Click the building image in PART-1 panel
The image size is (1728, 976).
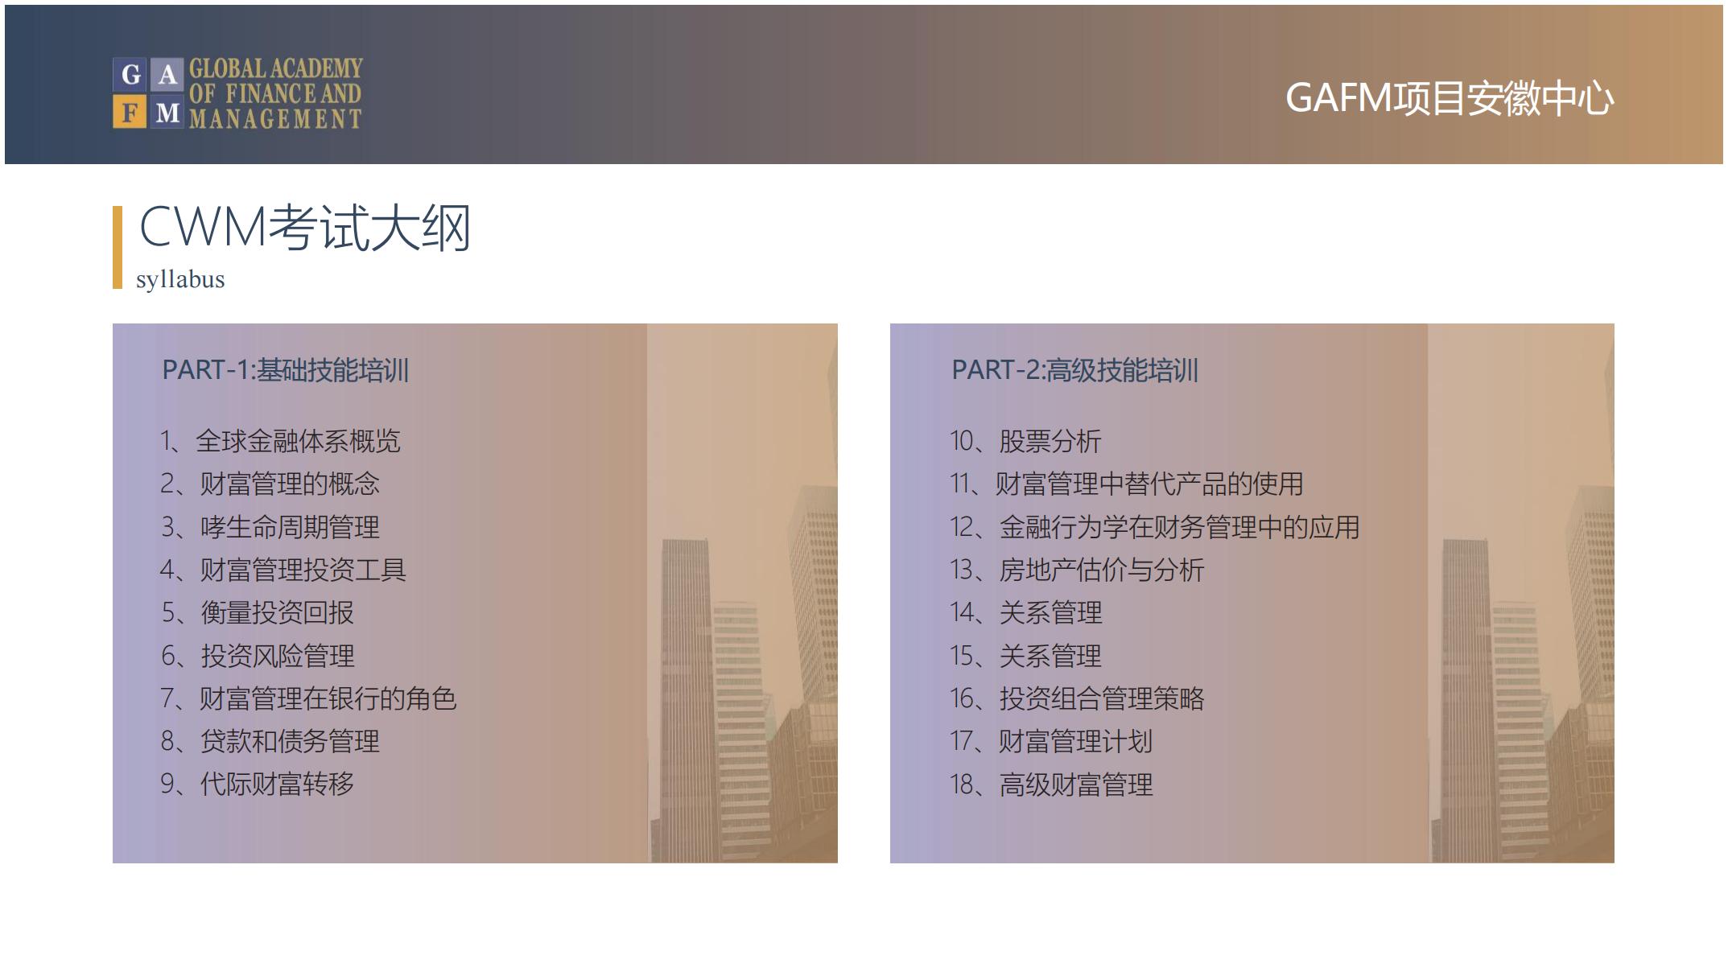coord(742,644)
